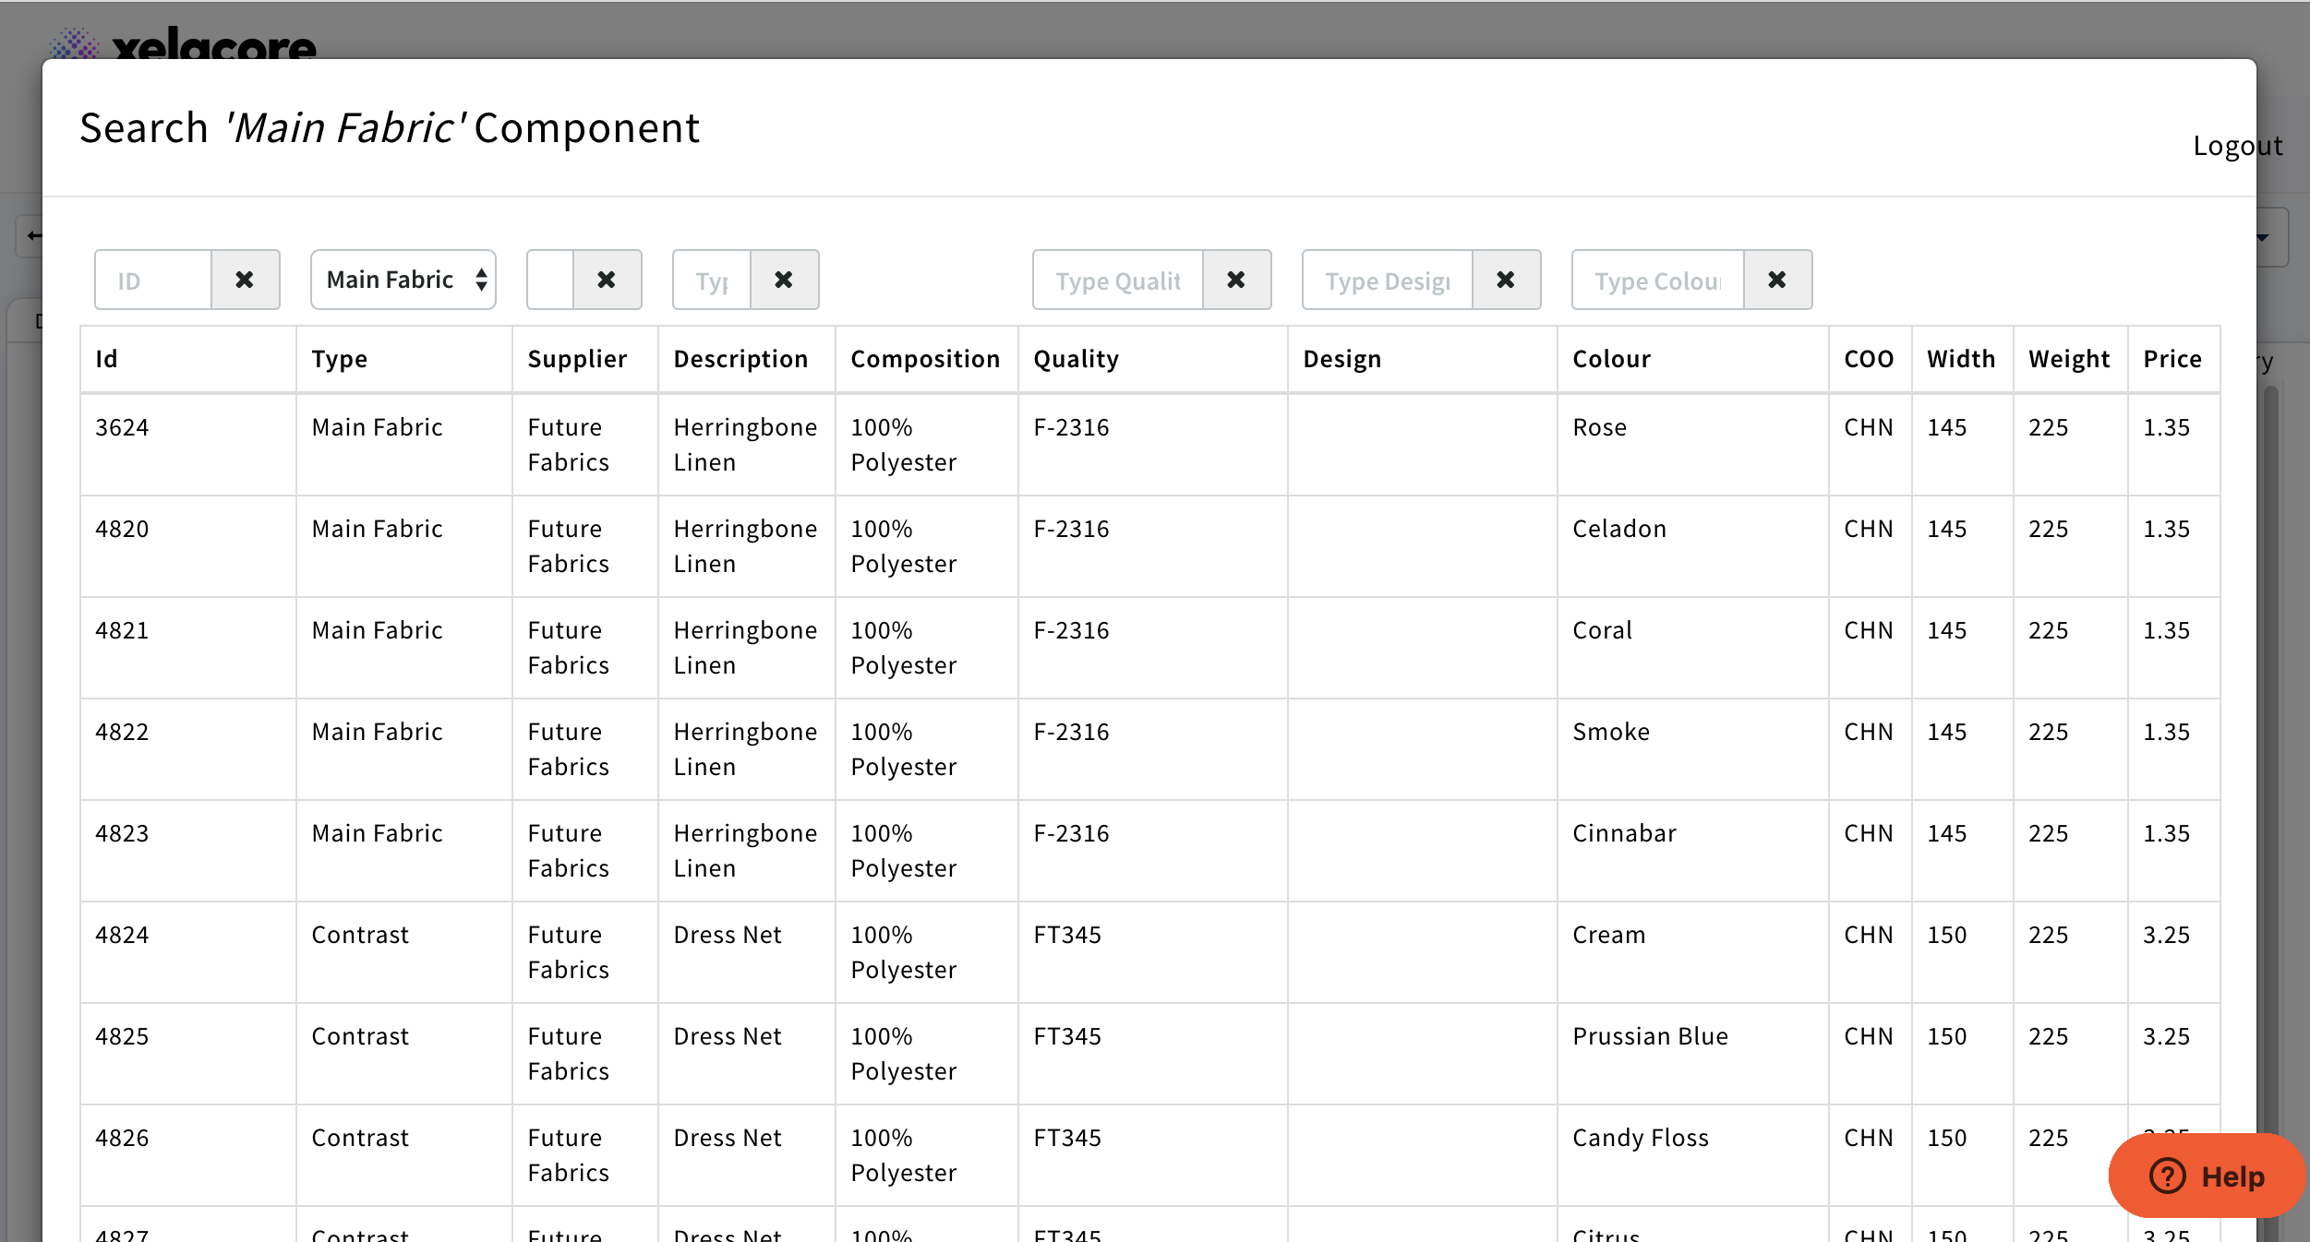The width and height of the screenshot is (2310, 1242).
Task: Click the Price column header
Action: point(2172,359)
